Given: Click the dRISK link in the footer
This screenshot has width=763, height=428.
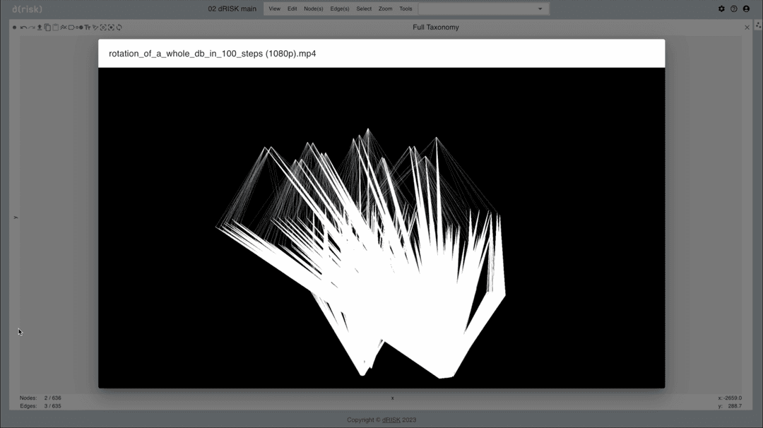Looking at the screenshot, I should [x=391, y=420].
